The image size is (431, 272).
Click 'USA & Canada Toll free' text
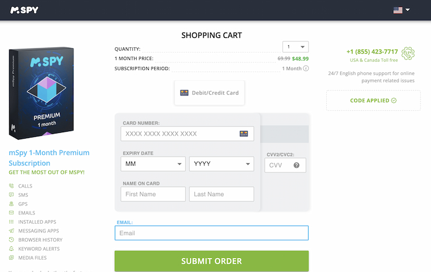374,60
